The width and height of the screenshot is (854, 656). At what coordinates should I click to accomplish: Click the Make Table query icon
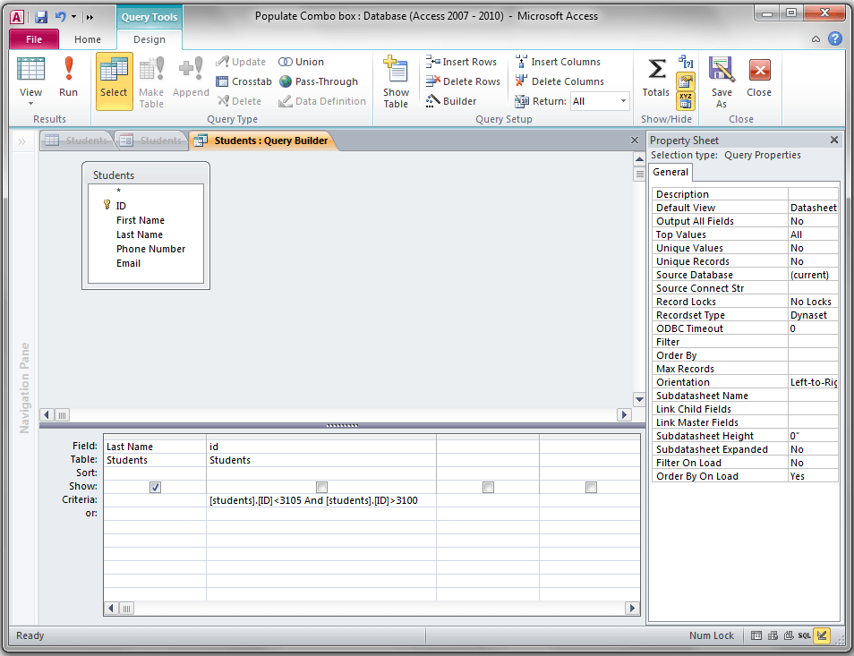151,81
